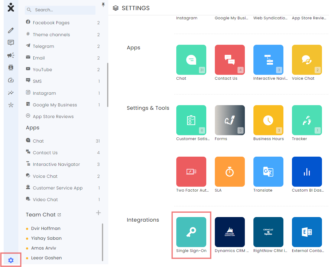Viewport: 329px width, 267px height.
Task: Open the Settings gear in the sidebar
Action: click(x=11, y=260)
